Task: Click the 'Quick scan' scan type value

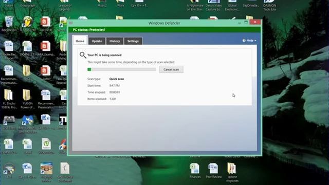Action: (117, 79)
